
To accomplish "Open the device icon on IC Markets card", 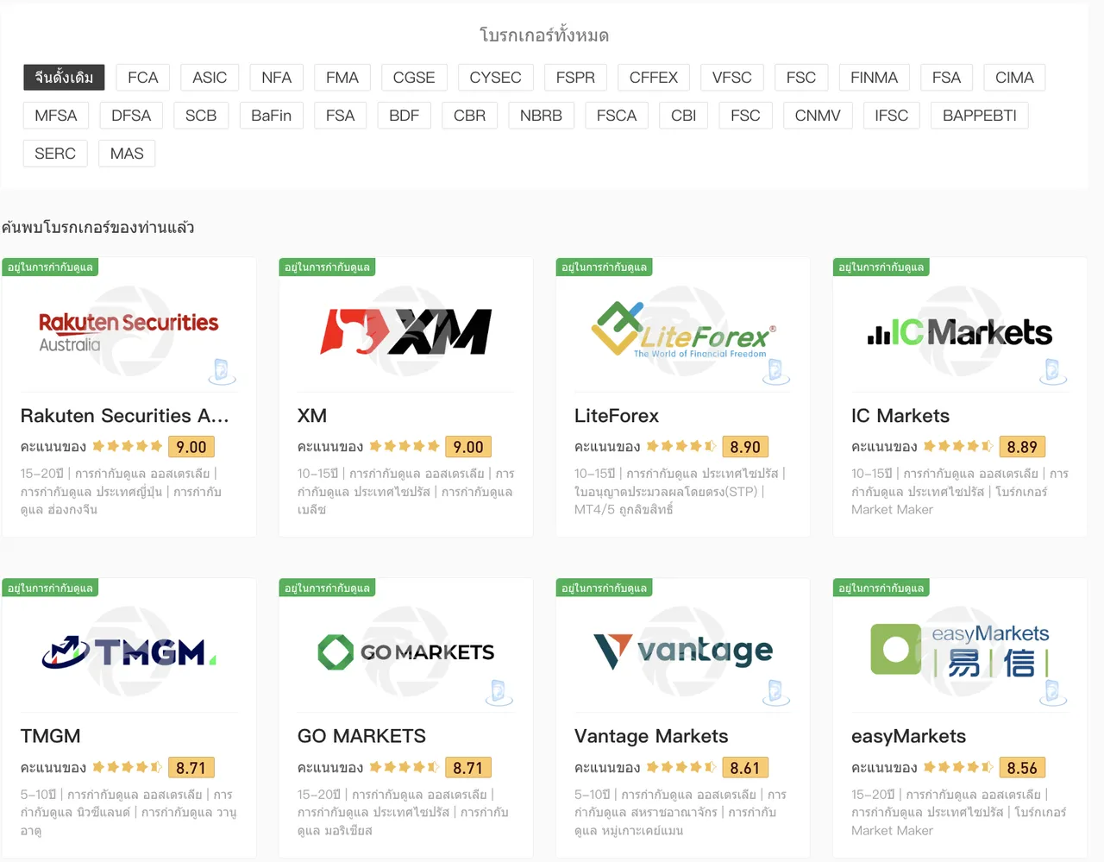I will (x=1052, y=371).
